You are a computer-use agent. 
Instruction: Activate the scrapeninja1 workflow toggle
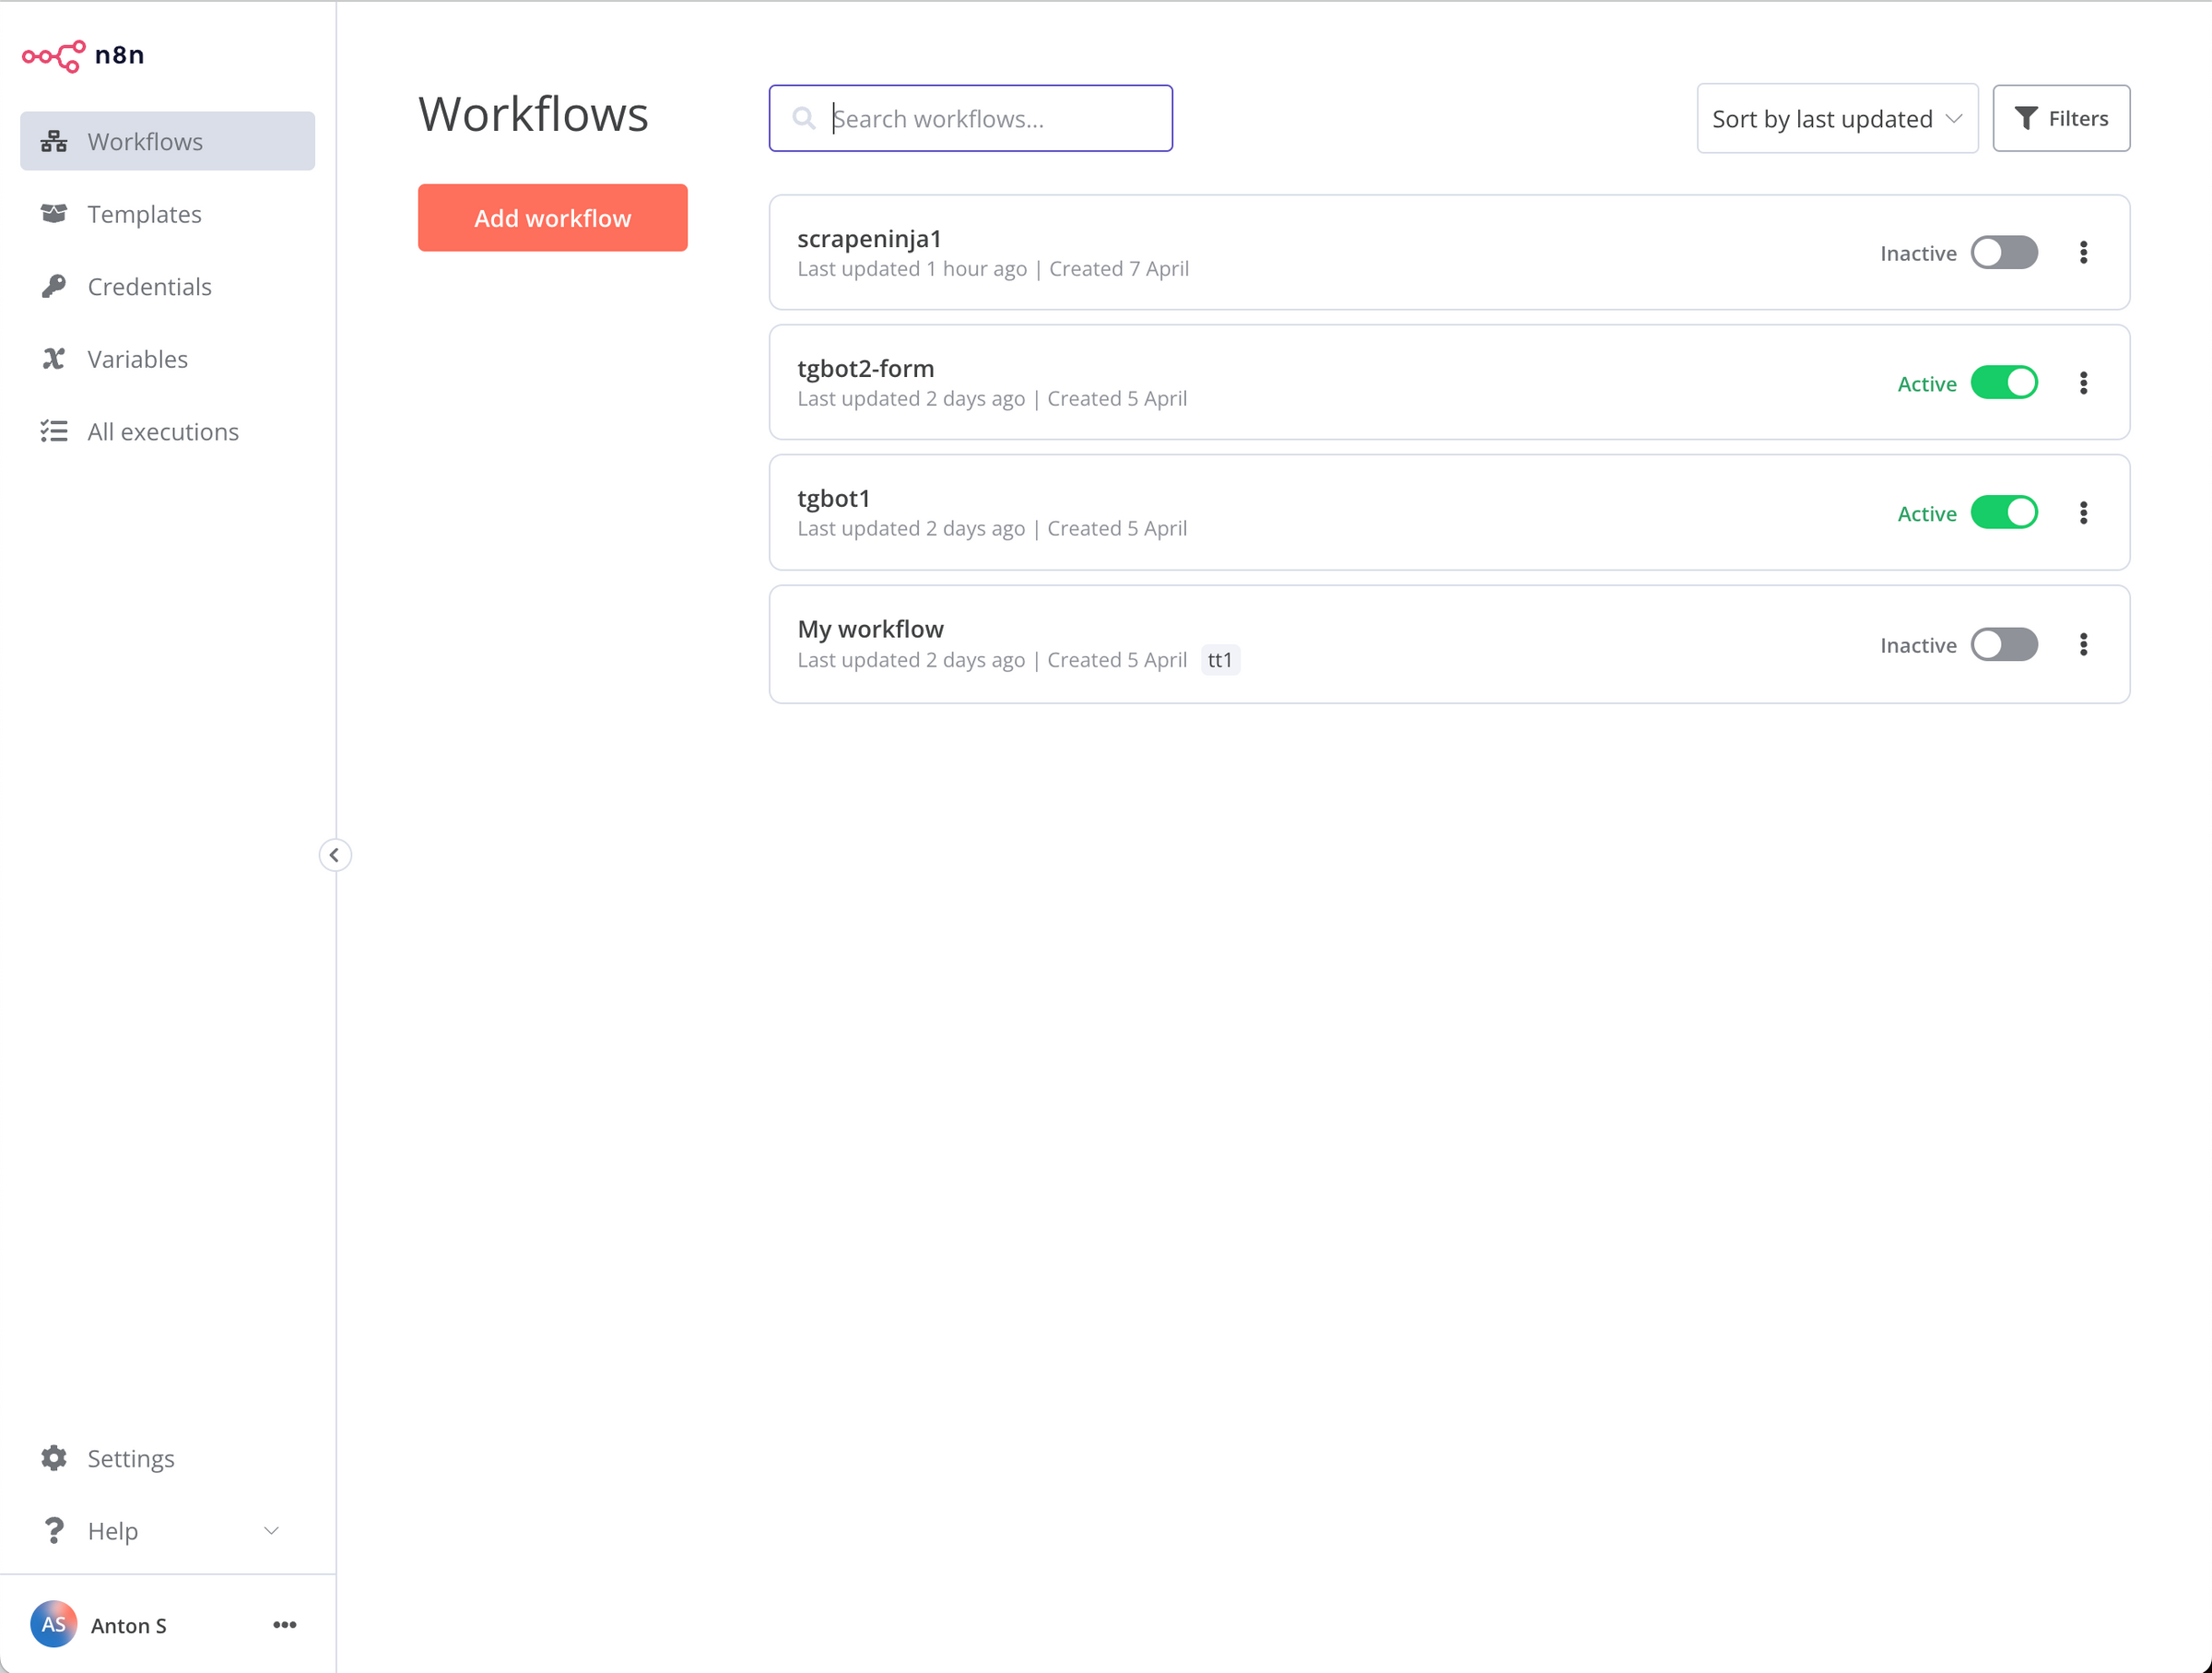2003,252
